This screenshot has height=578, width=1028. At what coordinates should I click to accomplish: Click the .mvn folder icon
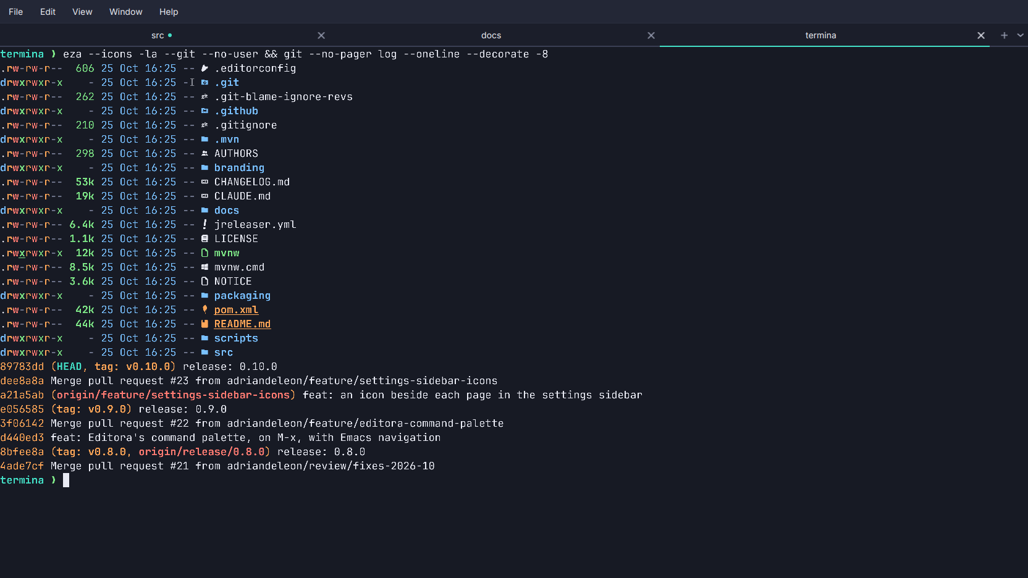[x=204, y=140]
